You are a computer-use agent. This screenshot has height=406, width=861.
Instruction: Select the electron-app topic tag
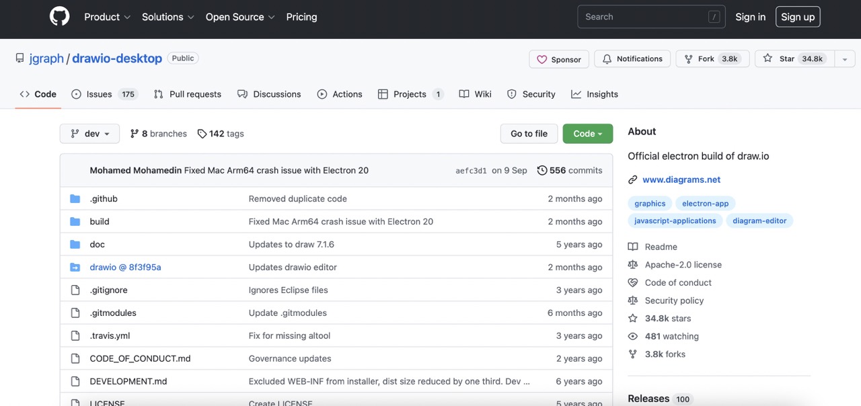click(x=706, y=204)
